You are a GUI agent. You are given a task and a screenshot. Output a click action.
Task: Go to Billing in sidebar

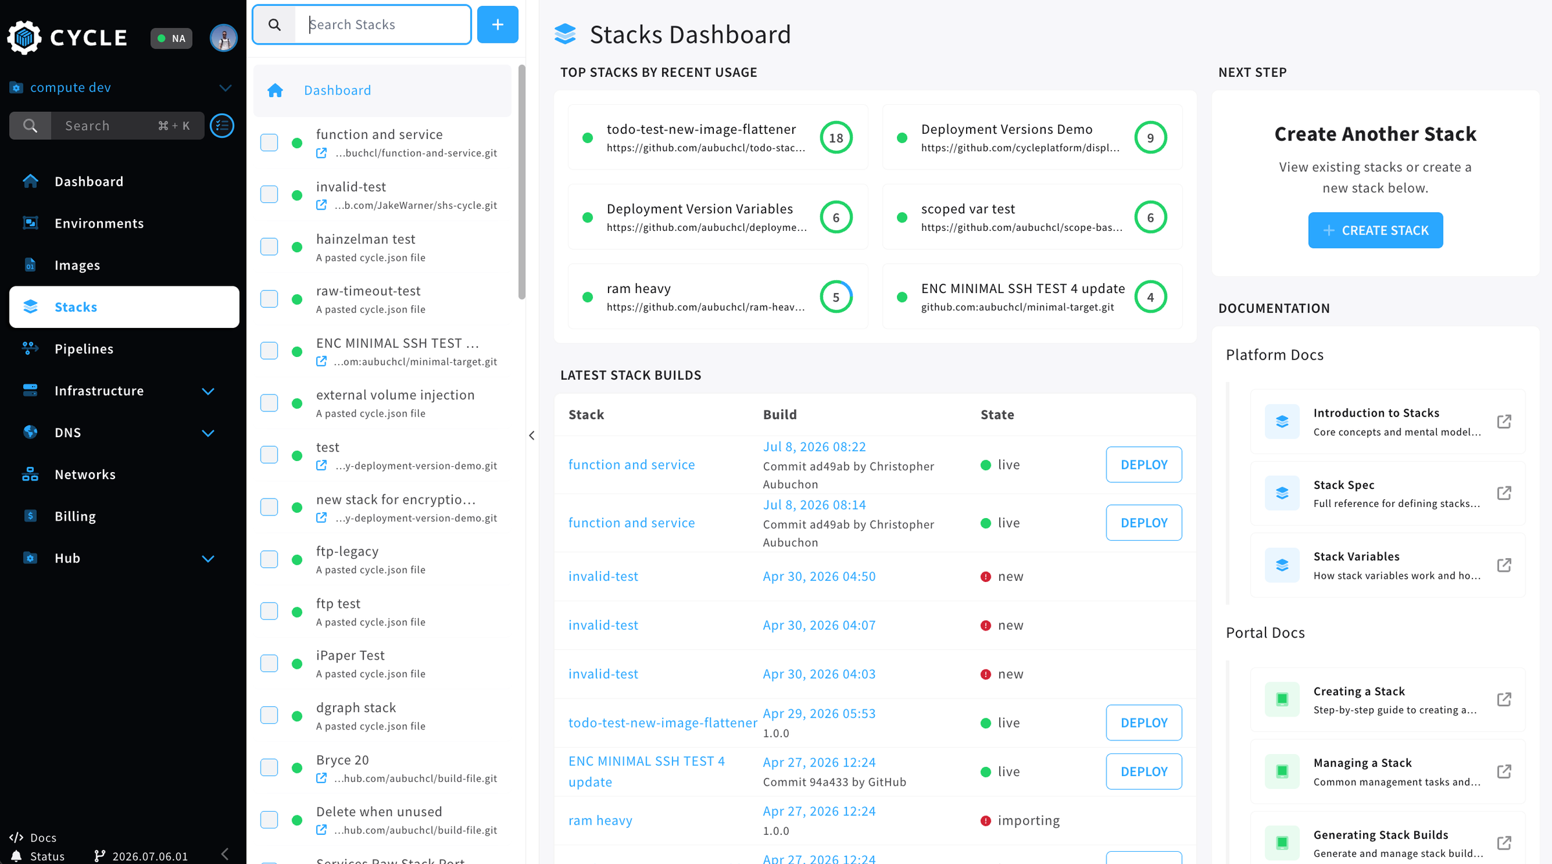coord(75,516)
